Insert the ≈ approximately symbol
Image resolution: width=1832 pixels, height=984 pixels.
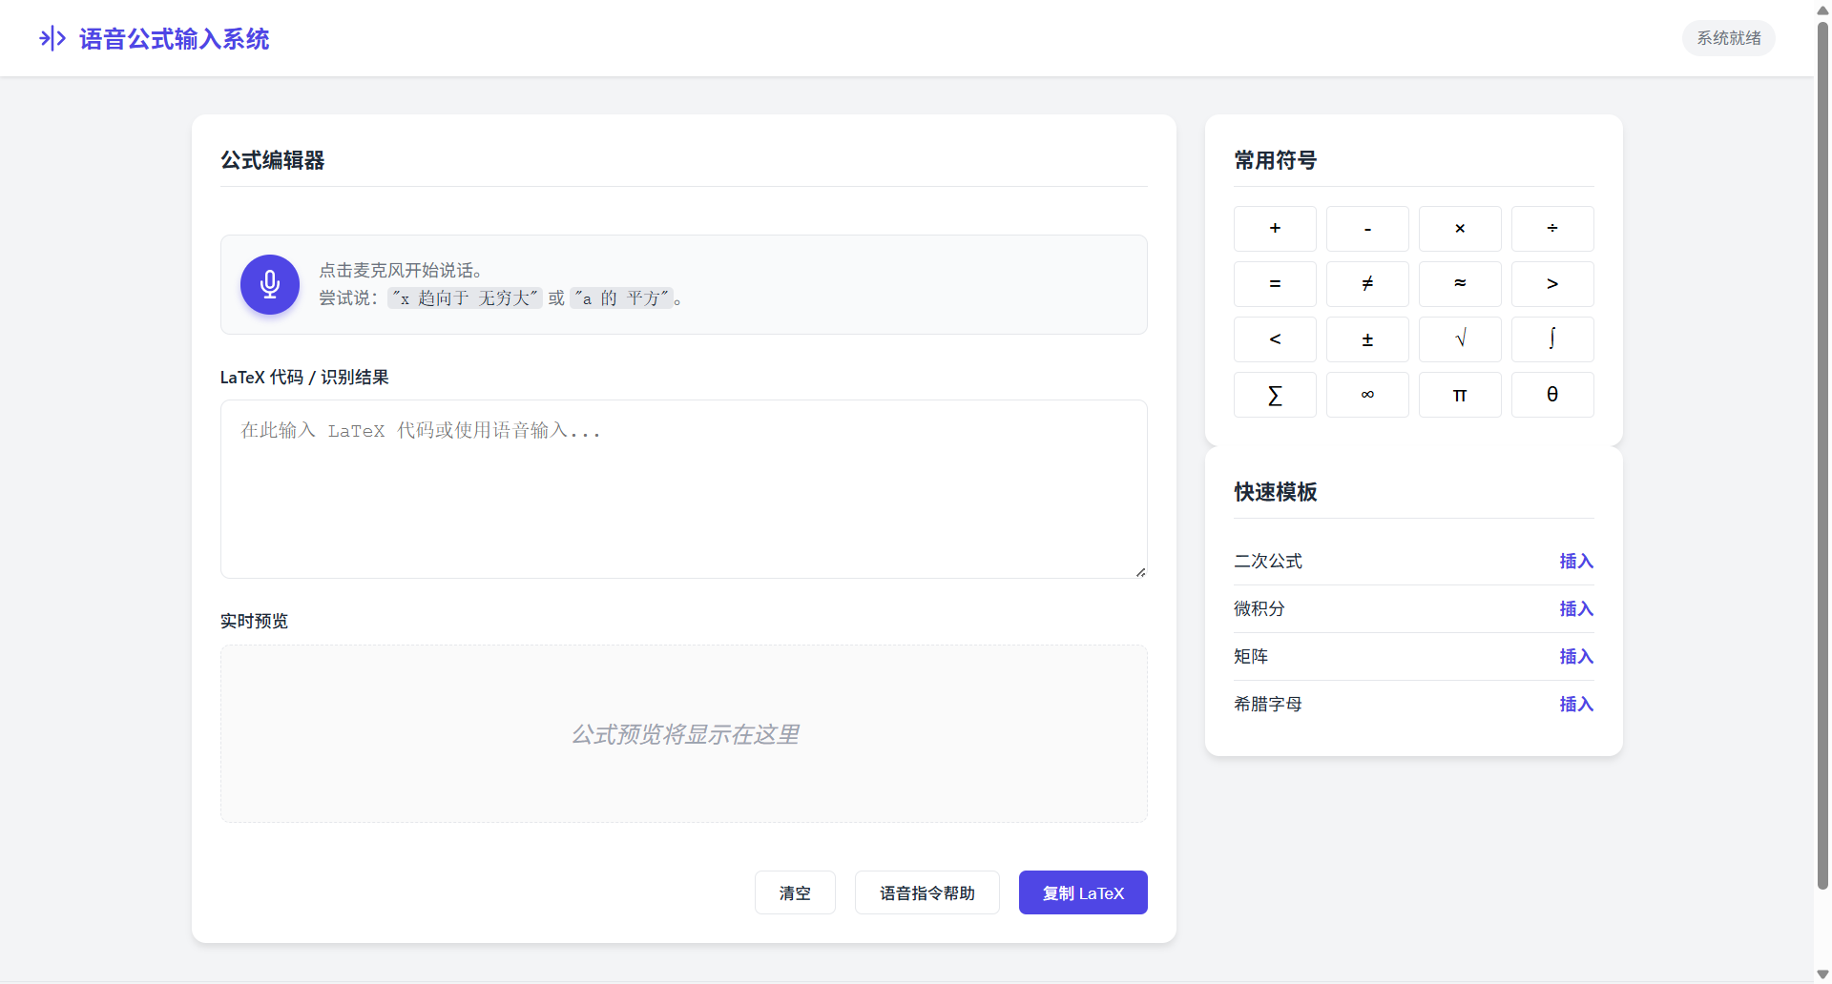[1459, 283]
